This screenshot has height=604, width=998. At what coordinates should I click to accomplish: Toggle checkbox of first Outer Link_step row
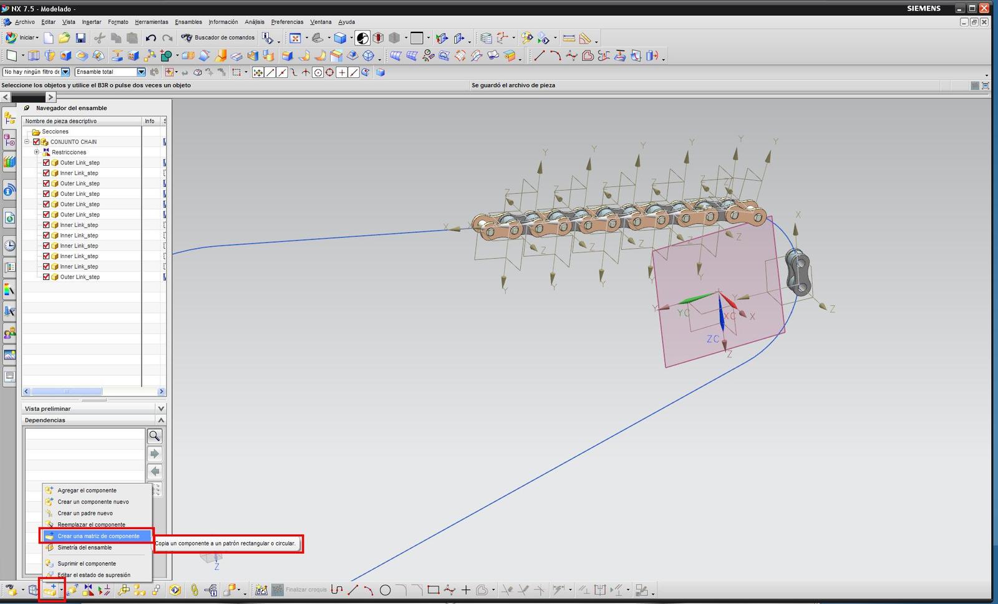[x=46, y=163]
